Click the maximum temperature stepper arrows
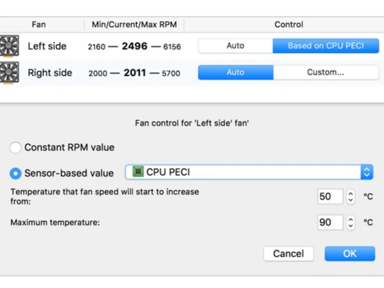 pyautogui.click(x=351, y=222)
